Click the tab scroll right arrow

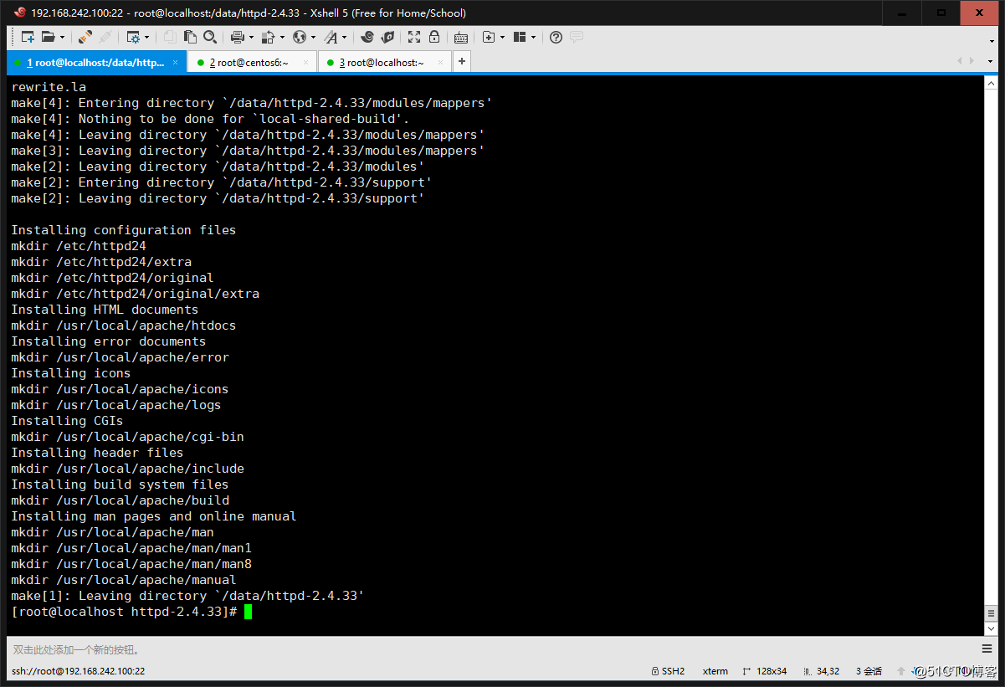point(972,61)
